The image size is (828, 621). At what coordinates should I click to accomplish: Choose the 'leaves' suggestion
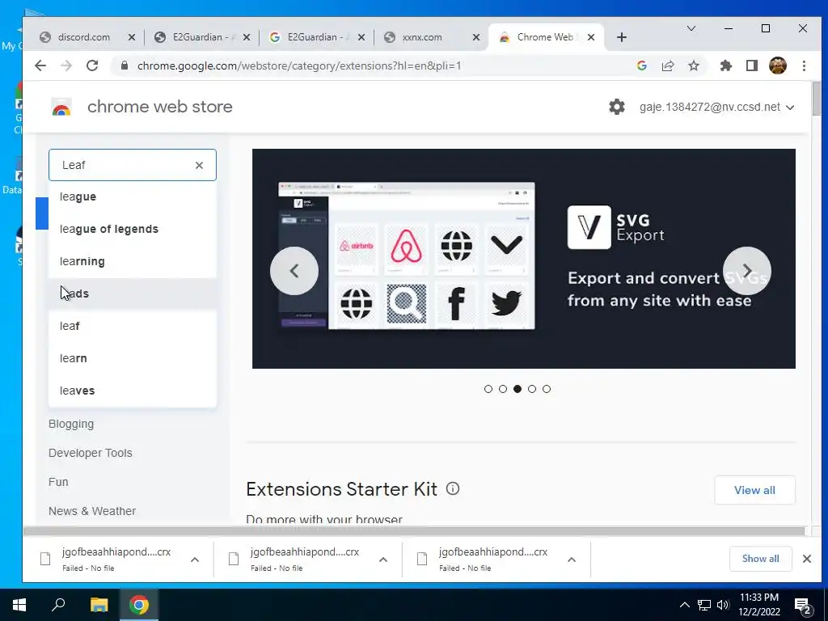[133, 391]
